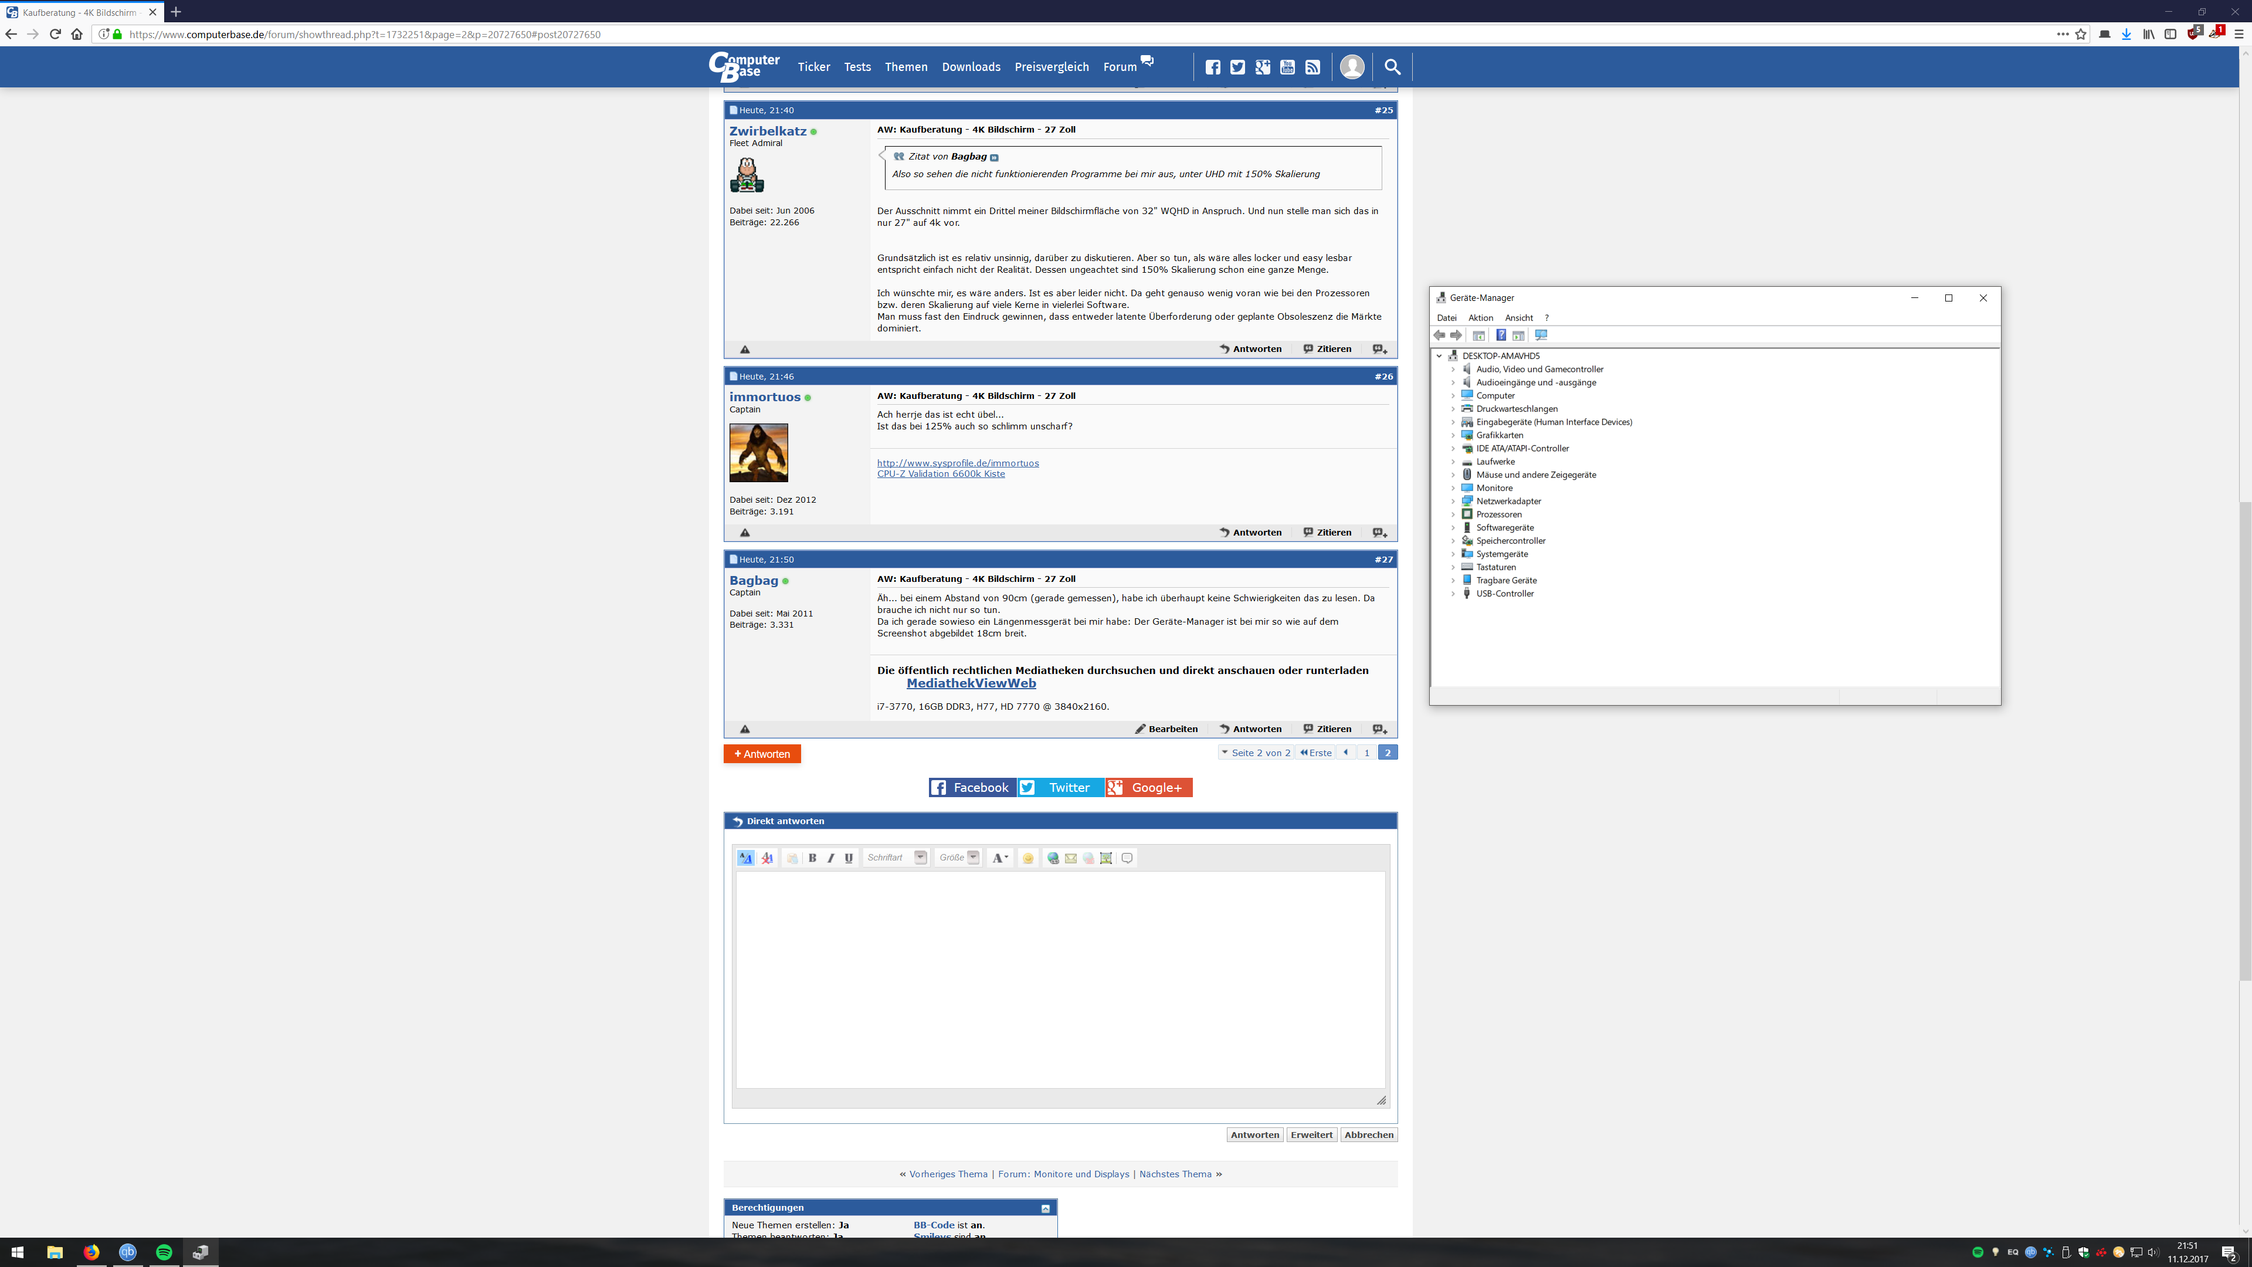Toggle bold formatting in reply editor
Viewport: 2252px width, 1267px height.
(x=812, y=858)
